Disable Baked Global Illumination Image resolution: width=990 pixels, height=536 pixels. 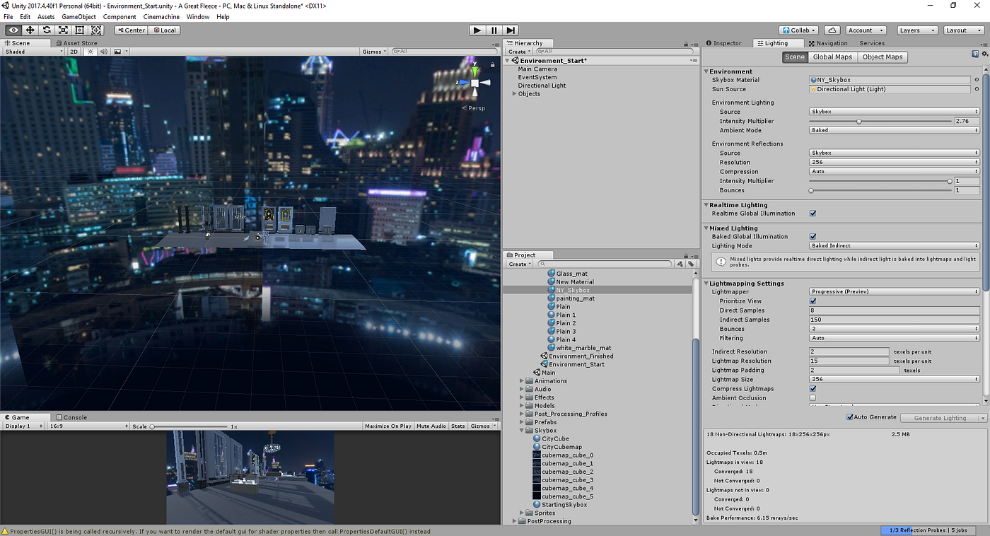coord(813,236)
